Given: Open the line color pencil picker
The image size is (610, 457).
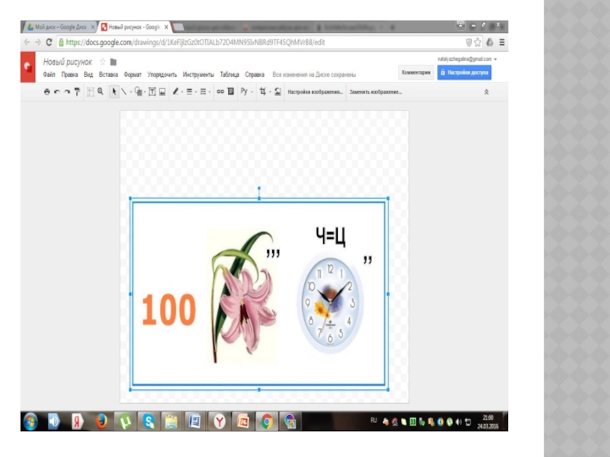Looking at the screenshot, I should tap(175, 91).
